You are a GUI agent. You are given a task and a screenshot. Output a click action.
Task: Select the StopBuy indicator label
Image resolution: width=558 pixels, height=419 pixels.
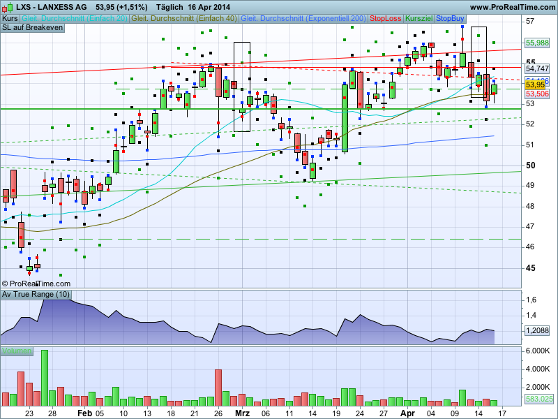451,17
